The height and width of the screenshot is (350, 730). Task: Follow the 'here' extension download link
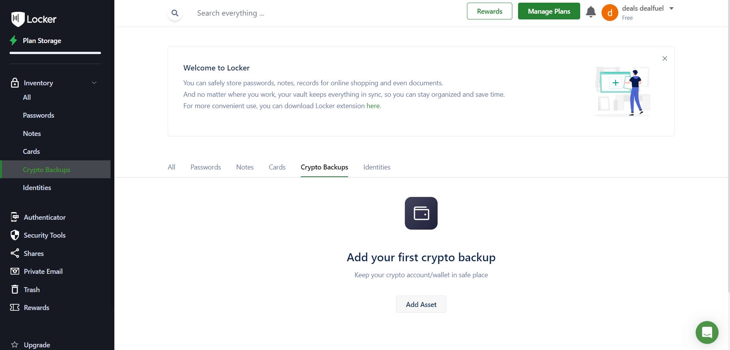(373, 106)
